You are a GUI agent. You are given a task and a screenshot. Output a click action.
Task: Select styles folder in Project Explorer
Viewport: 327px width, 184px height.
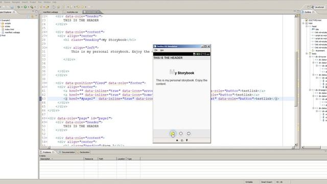click(x=8, y=26)
